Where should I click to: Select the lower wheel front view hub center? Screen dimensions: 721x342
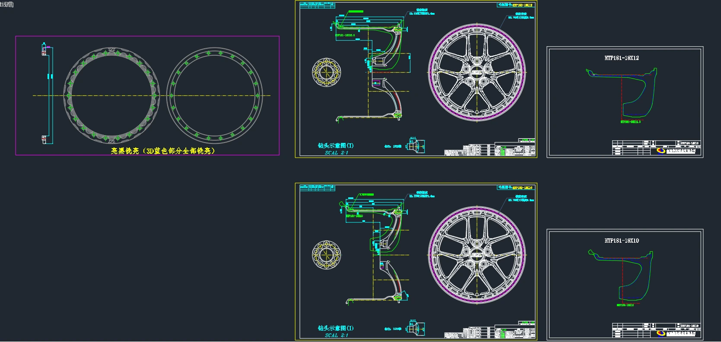(477, 255)
